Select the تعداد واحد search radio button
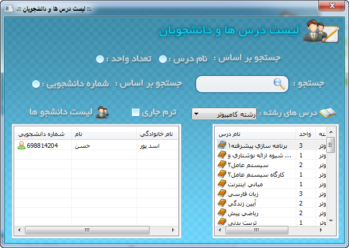 [100, 59]
